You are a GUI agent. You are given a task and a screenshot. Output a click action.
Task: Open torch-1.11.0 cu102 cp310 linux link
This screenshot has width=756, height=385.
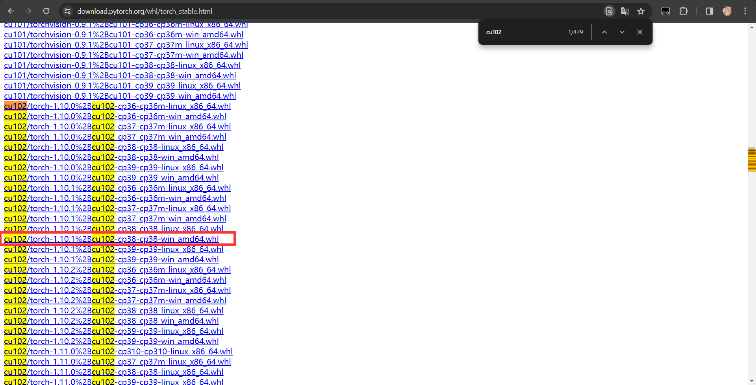pyautogui.click(x=118, y=352)
